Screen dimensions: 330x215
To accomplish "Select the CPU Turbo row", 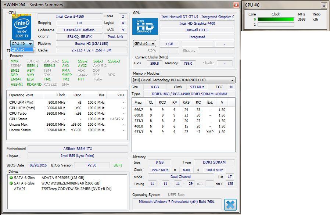I will coord(67,113).
